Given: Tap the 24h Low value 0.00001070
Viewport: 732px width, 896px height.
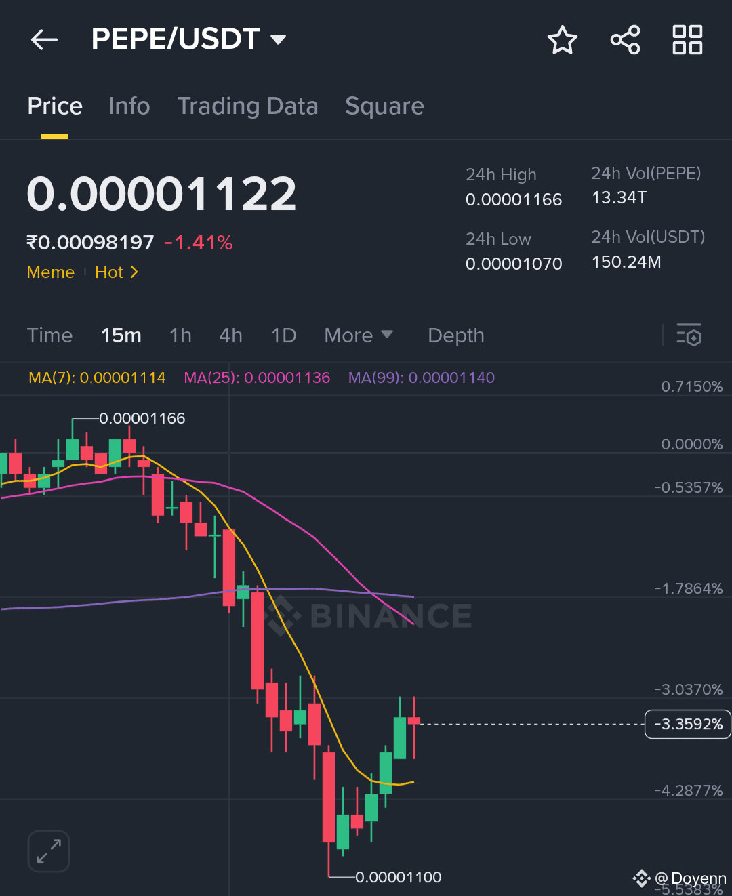Looking at the screenshot, I should coord(514,264).
